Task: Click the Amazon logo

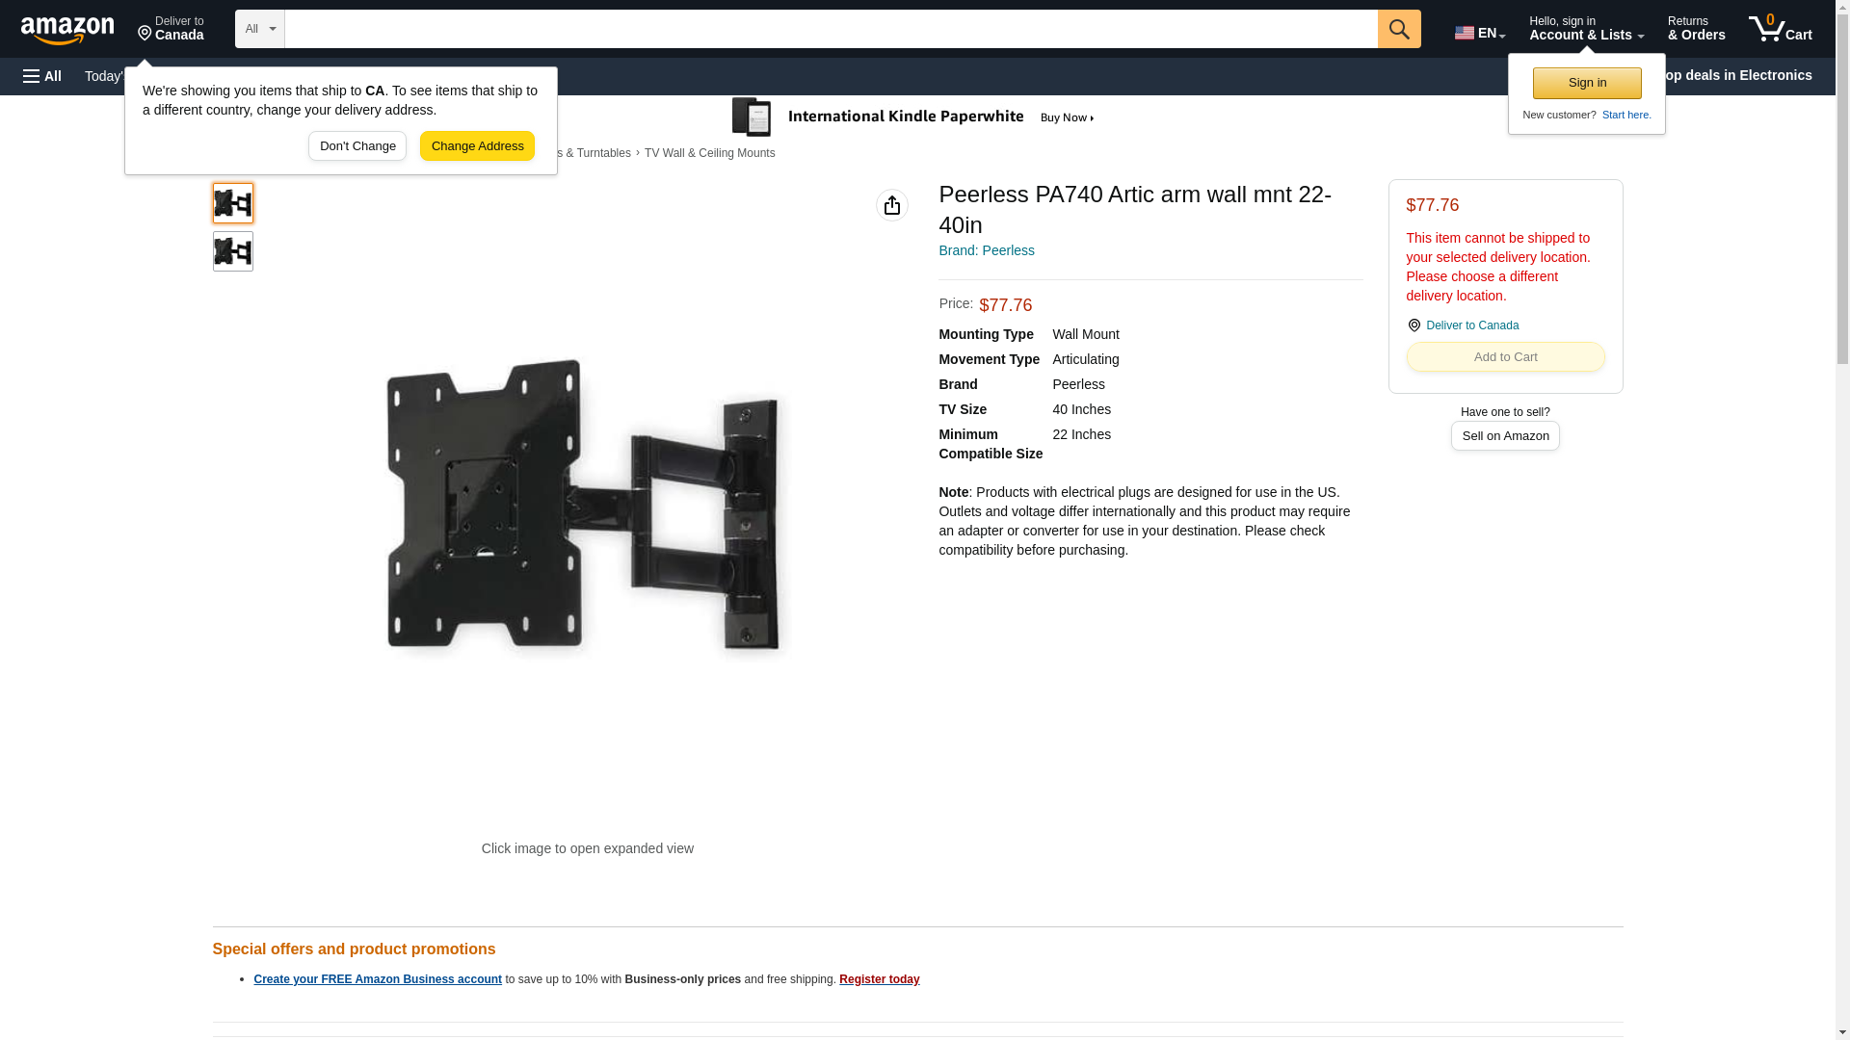Action: (67, 30)
